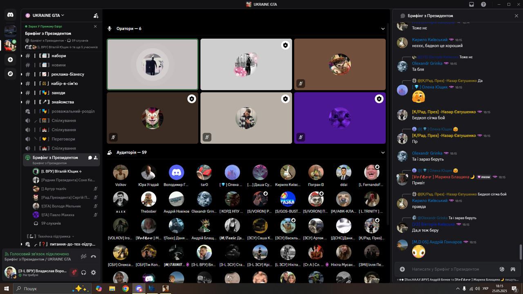Dismiss the live stage banner
The height and width of the screenshot is (294, 523).
(x=95, y=26)
